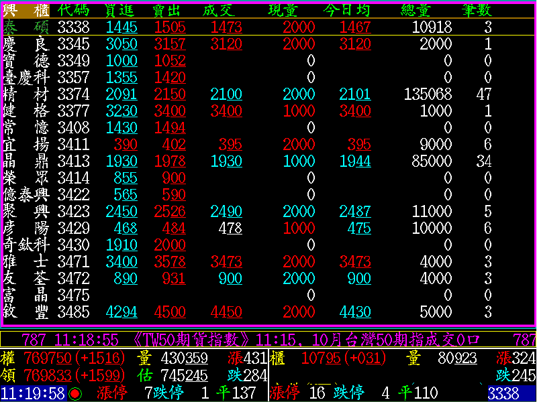Click the 4500 ask price for 欽豐
The height and width of the screenshot is (402, 537).
[170, 312]
